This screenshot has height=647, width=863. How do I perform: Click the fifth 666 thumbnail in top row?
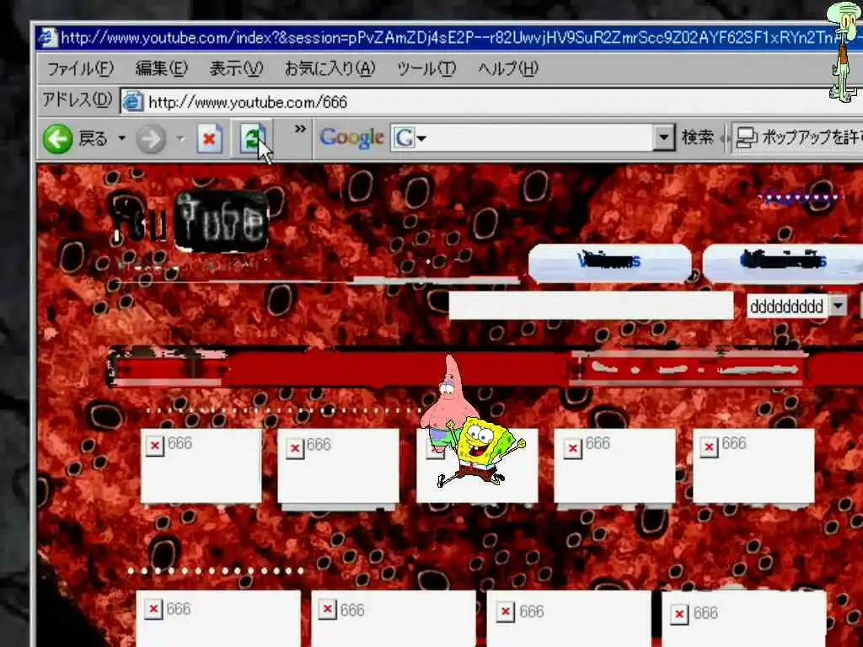pos(753,465)
